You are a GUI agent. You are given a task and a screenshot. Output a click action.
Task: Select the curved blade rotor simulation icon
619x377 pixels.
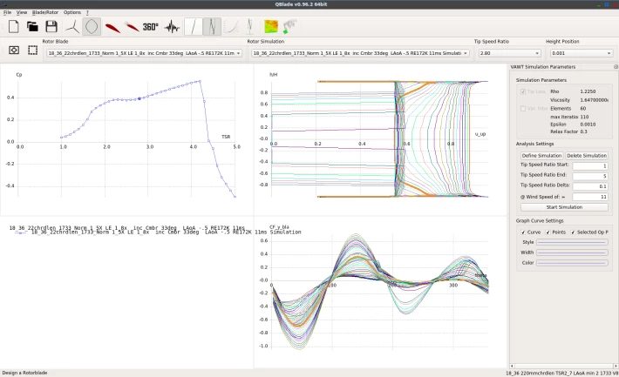(x=212, y=27)
